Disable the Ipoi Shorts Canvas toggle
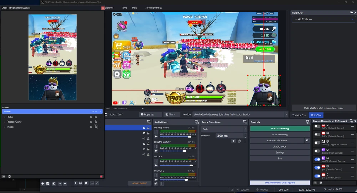The image size is (357, 193). [x=317, y=176]
